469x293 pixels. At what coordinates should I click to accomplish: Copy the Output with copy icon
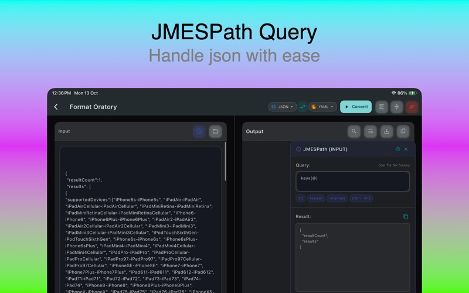403,131
